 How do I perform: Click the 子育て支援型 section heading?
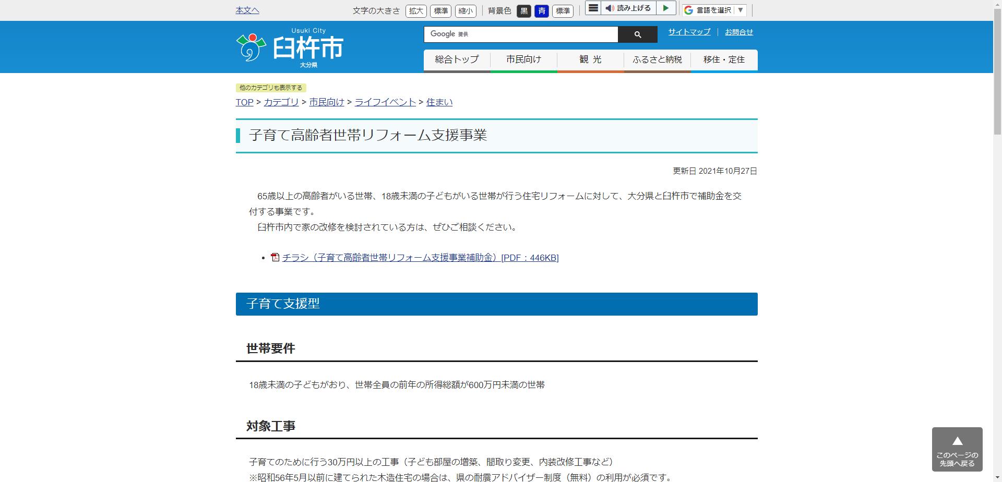point(496,304)
